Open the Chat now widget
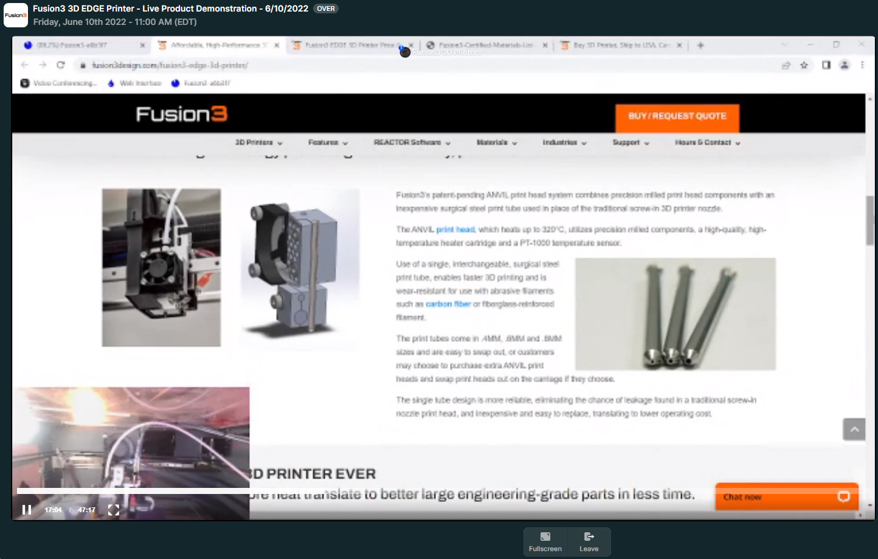 [x=787, y=496]
